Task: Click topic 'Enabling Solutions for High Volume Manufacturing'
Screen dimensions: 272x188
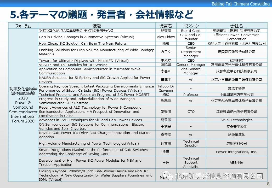Action: [x=97, y=52]
